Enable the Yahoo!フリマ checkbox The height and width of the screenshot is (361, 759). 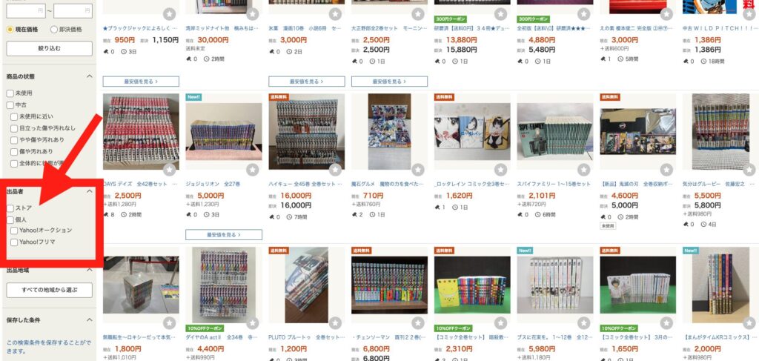pyautogui.click(x=14, y=242)
